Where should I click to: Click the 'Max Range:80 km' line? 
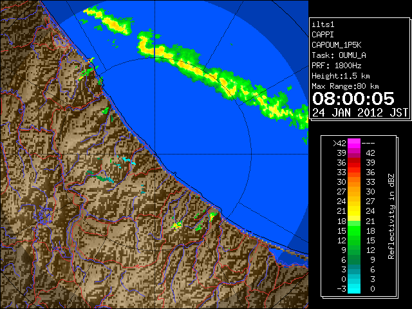345,86
